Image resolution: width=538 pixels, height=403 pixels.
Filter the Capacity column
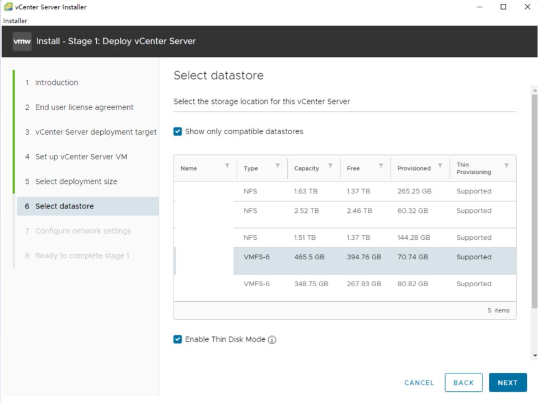point(330,166)
